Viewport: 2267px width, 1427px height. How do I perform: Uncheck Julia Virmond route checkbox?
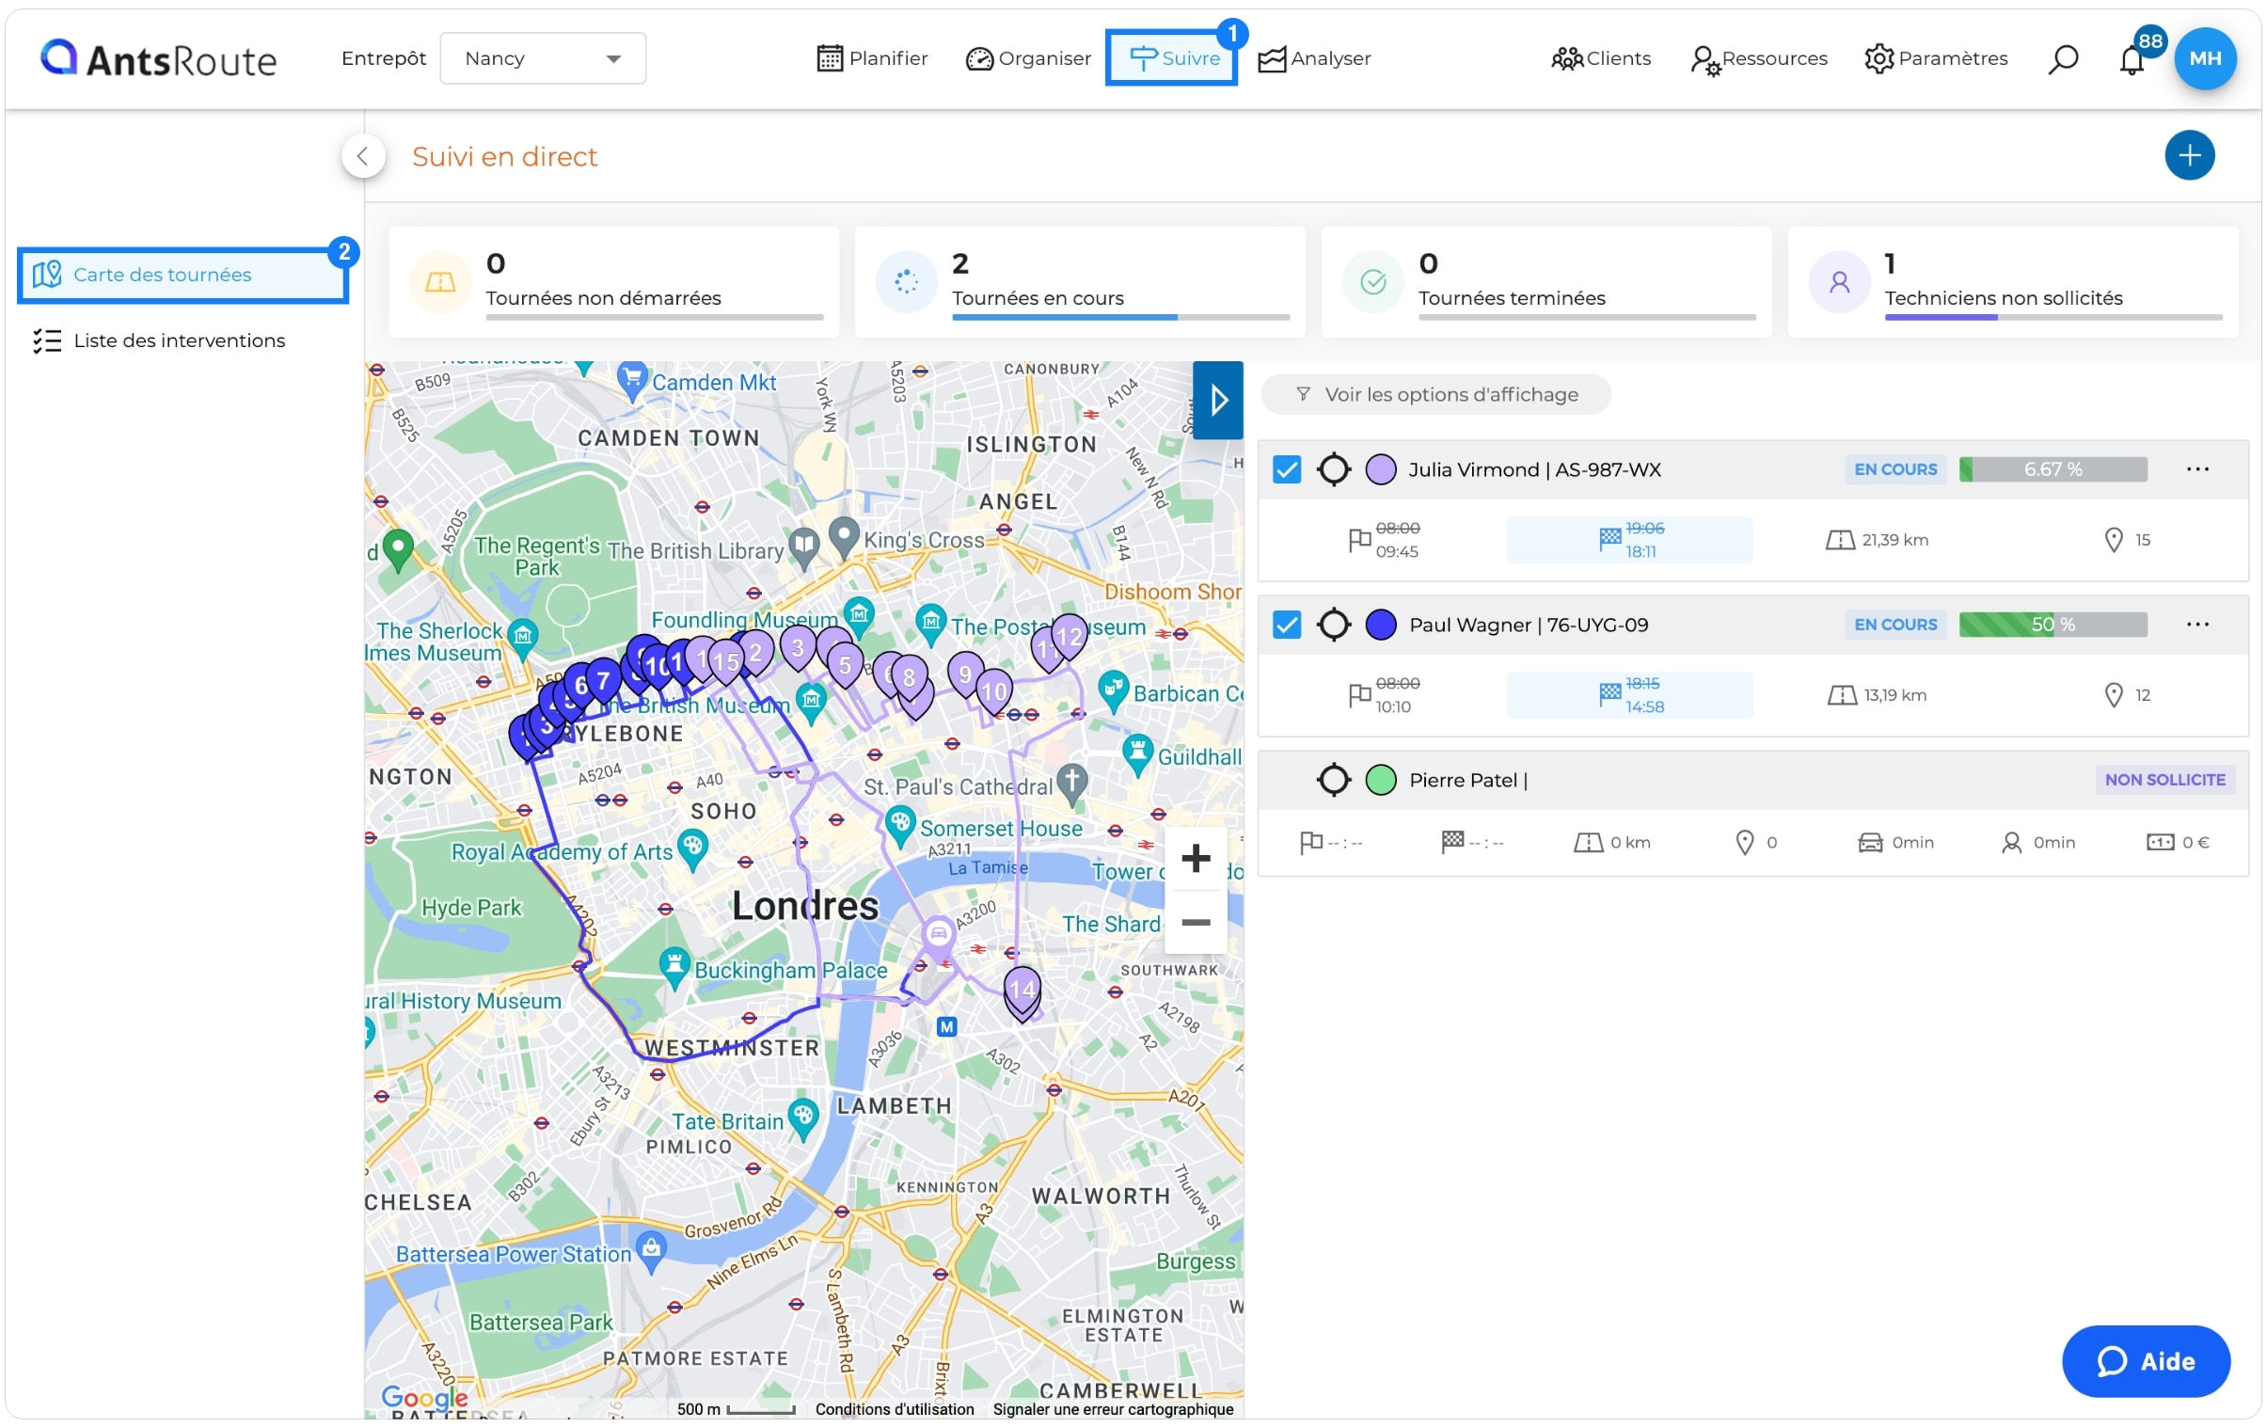(x=1286, y=468)
